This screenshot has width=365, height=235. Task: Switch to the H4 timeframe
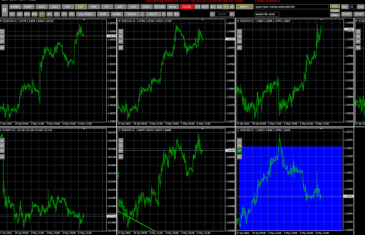click(49, 14)
